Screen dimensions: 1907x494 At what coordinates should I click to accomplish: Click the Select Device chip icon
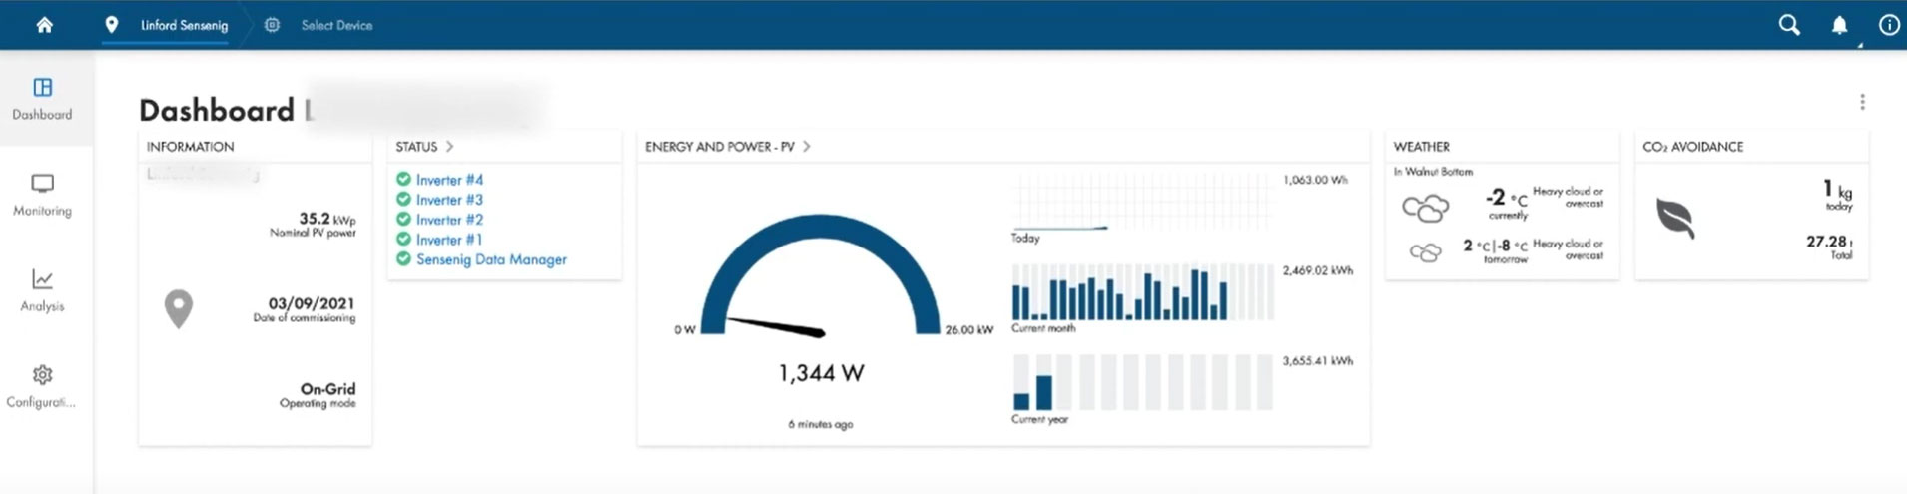[x=272, y=25]
